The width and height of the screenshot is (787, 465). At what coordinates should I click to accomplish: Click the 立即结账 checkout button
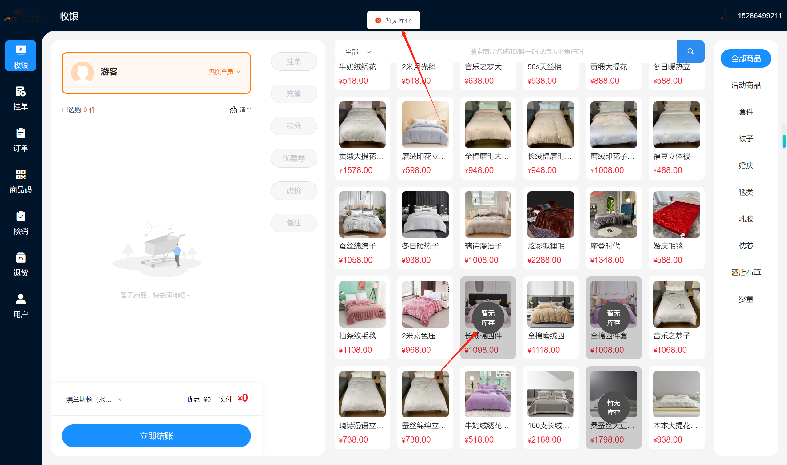coord(156,436)
